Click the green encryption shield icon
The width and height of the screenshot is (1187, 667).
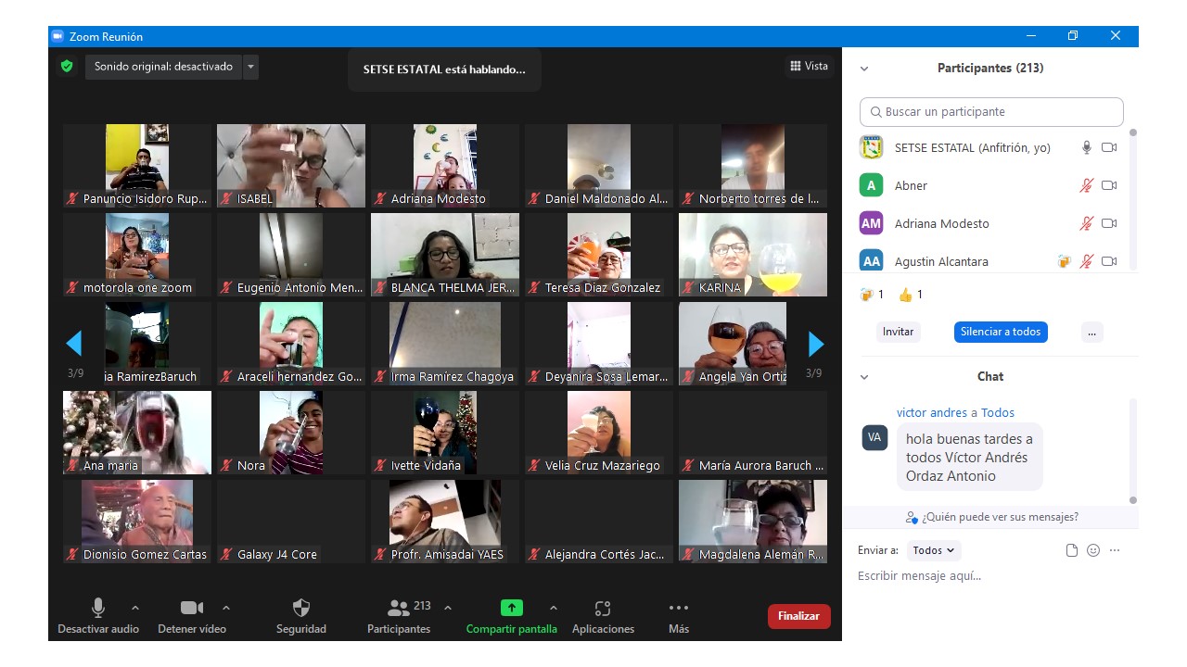point(67,67)
